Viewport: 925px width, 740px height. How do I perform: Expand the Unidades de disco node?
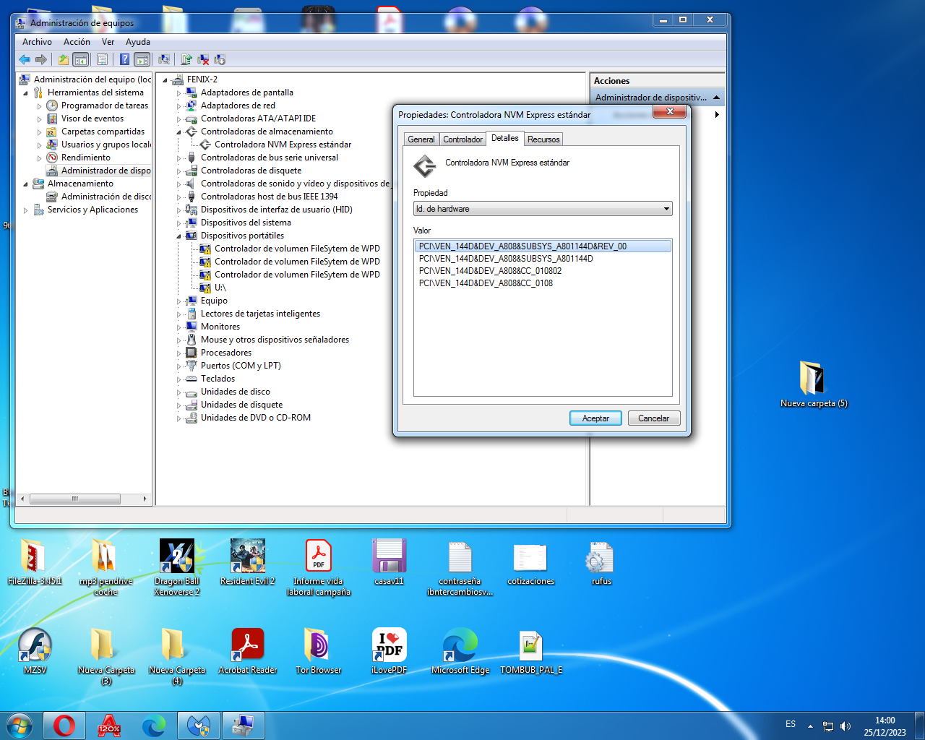[x=179, y=392]
